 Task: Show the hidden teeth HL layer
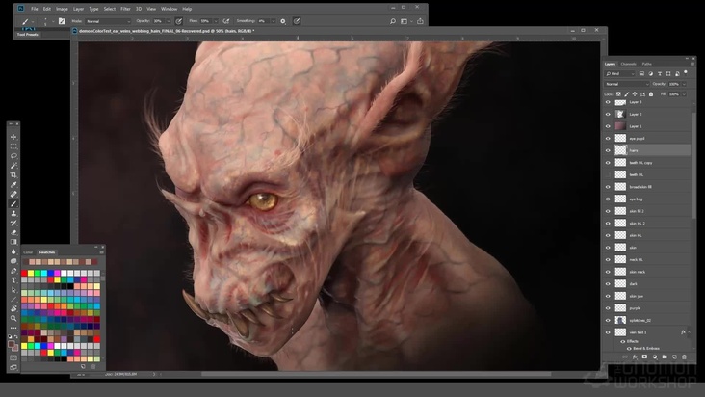608,175
